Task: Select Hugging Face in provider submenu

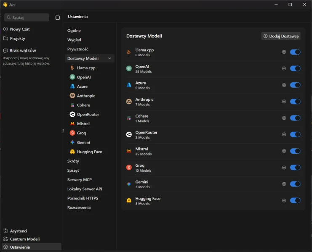Action: coord(89,152)
